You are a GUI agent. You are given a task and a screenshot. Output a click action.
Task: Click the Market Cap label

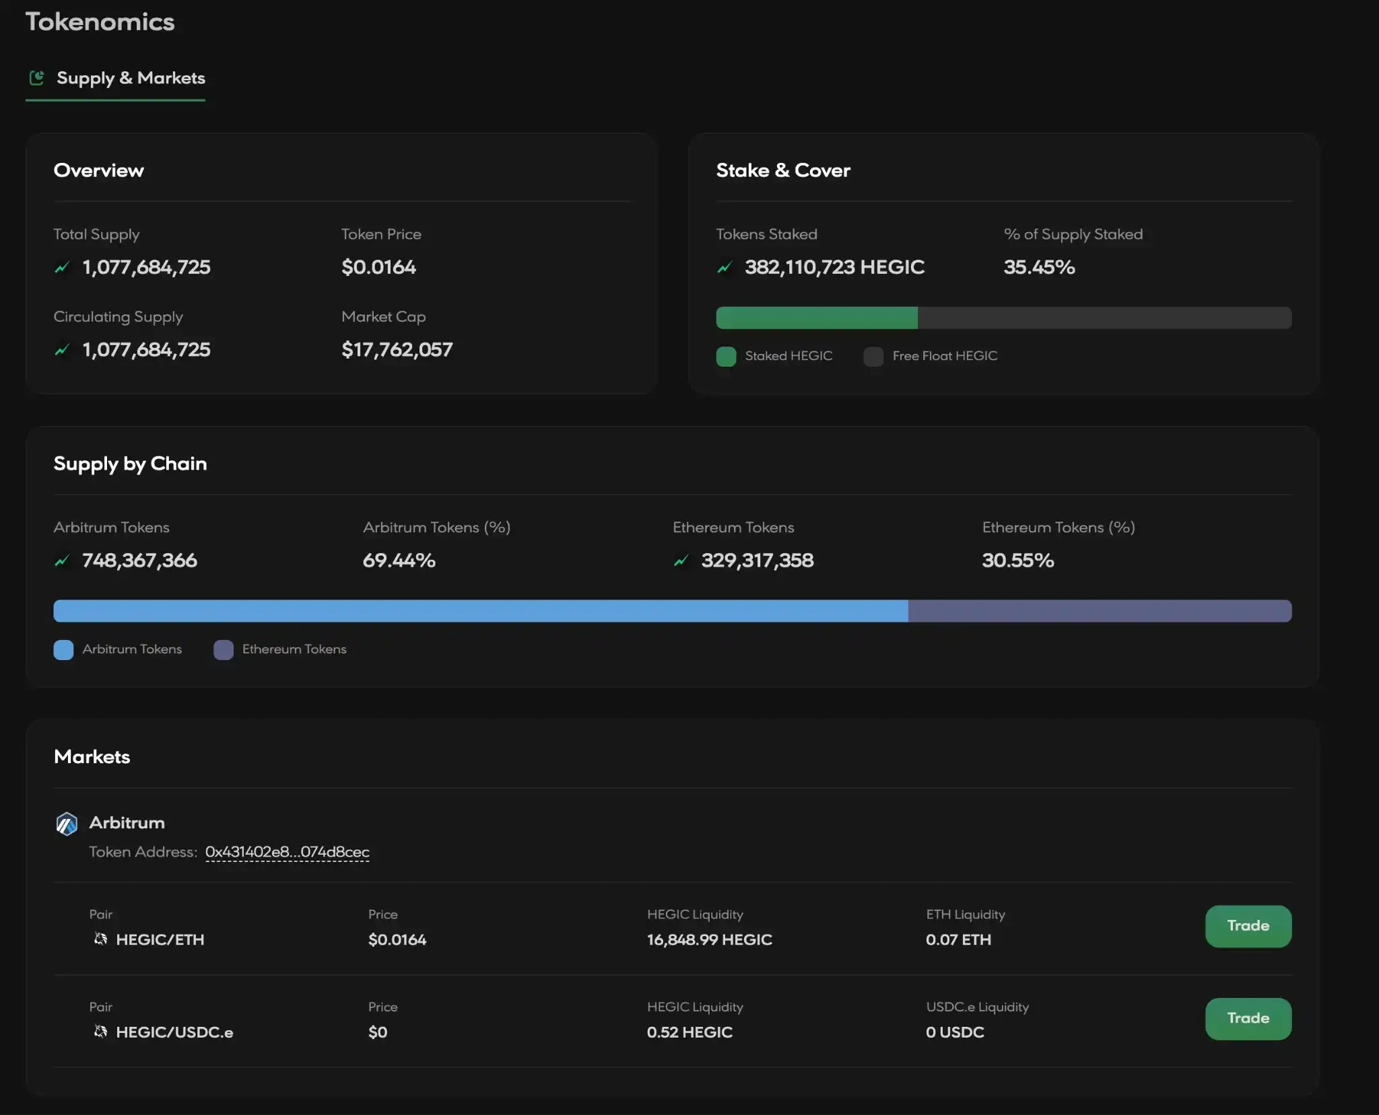coord(384,316)
